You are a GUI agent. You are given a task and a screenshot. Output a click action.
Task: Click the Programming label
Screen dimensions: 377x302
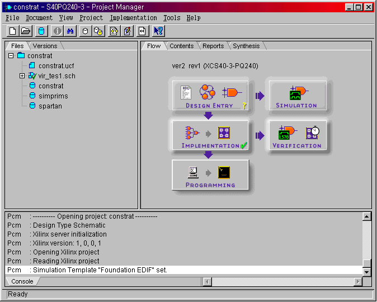point(210,185)
